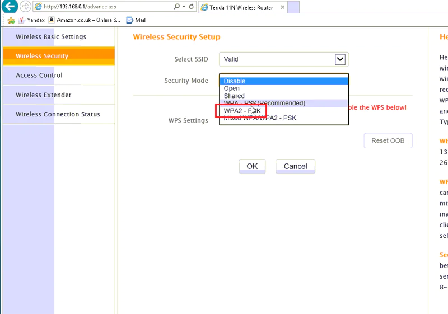Open the Access Control menu item

pos(39,76)
